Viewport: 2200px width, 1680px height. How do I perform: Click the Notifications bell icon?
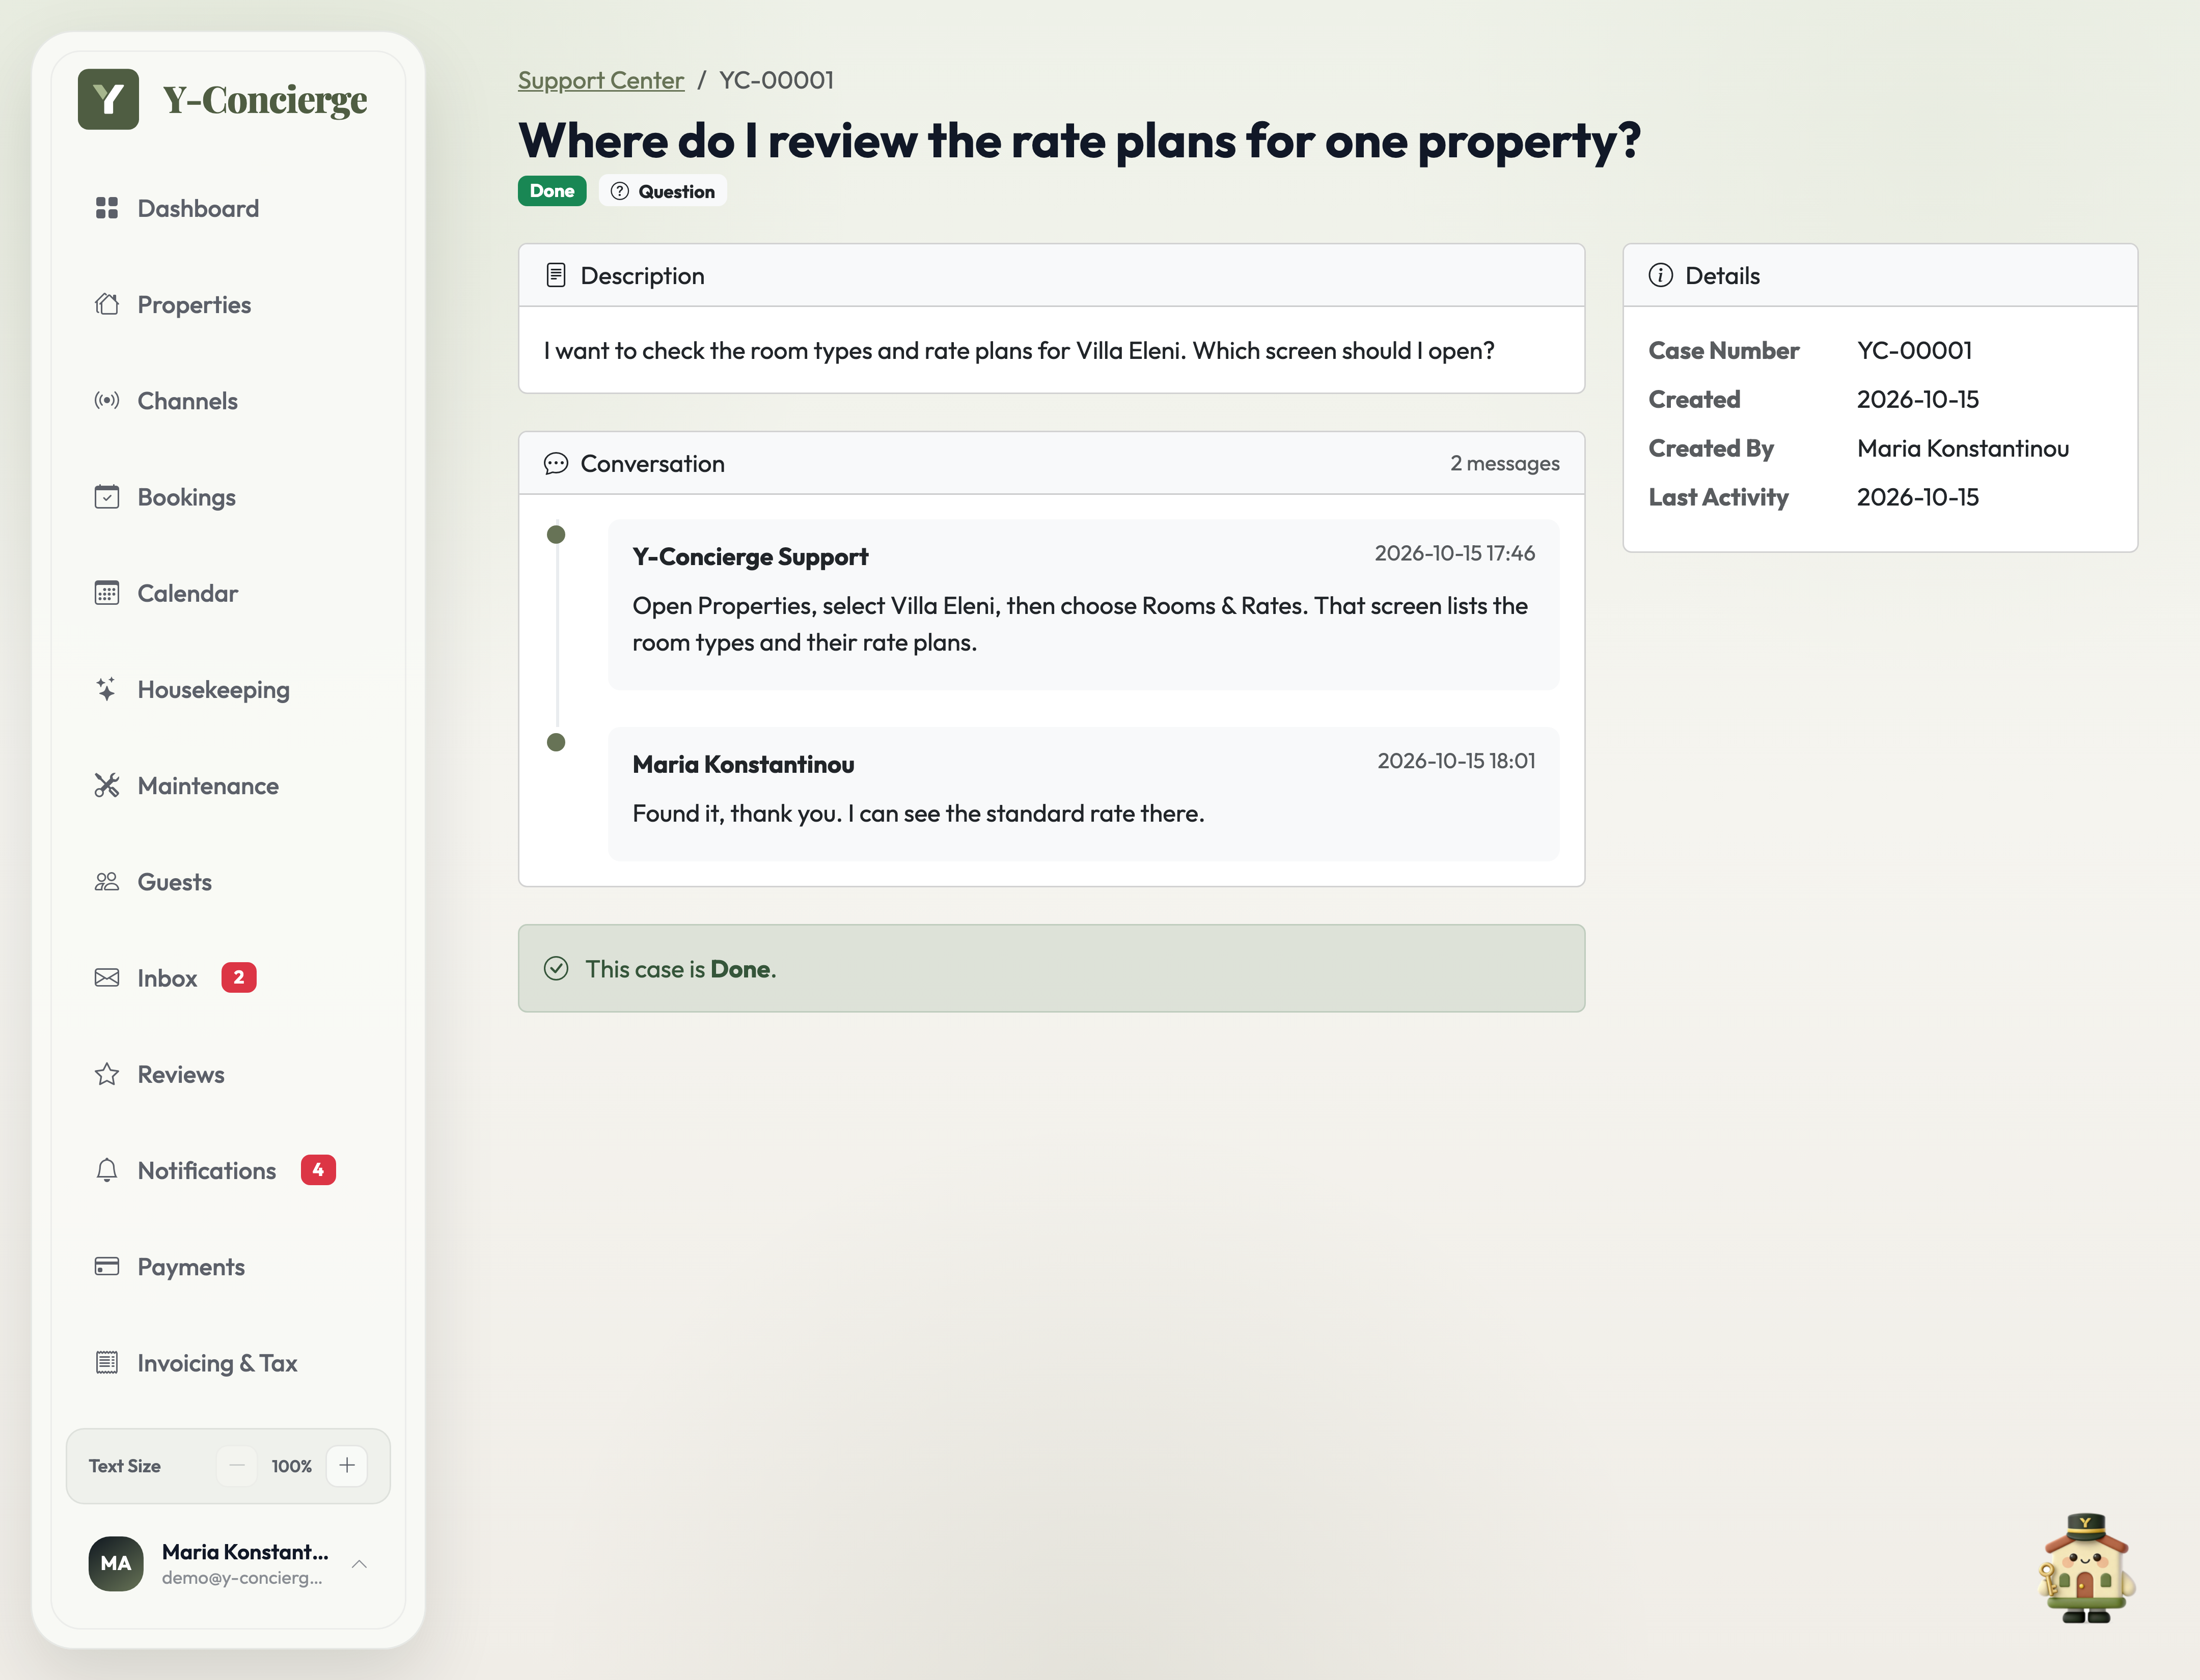(x=107, y=1170)
